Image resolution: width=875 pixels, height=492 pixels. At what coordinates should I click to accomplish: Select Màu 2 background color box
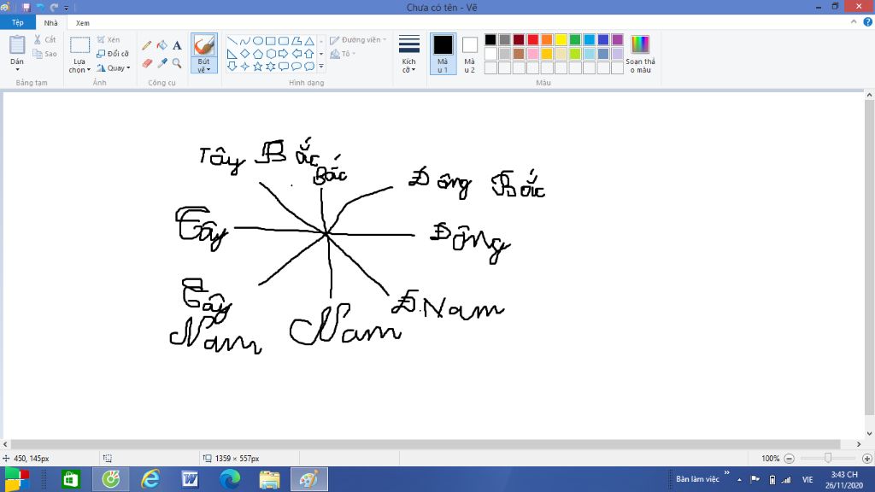470,54
